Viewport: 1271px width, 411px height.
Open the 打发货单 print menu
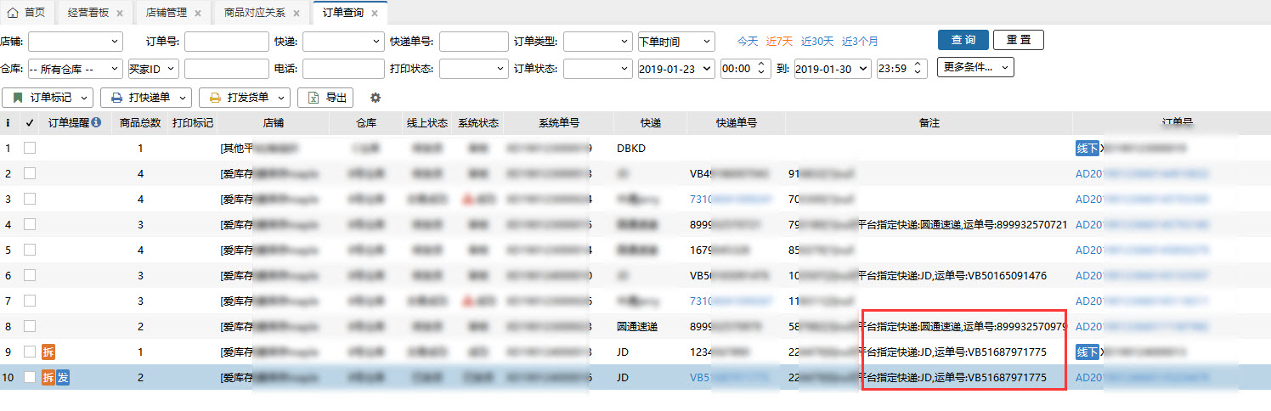tap(245, 98)
